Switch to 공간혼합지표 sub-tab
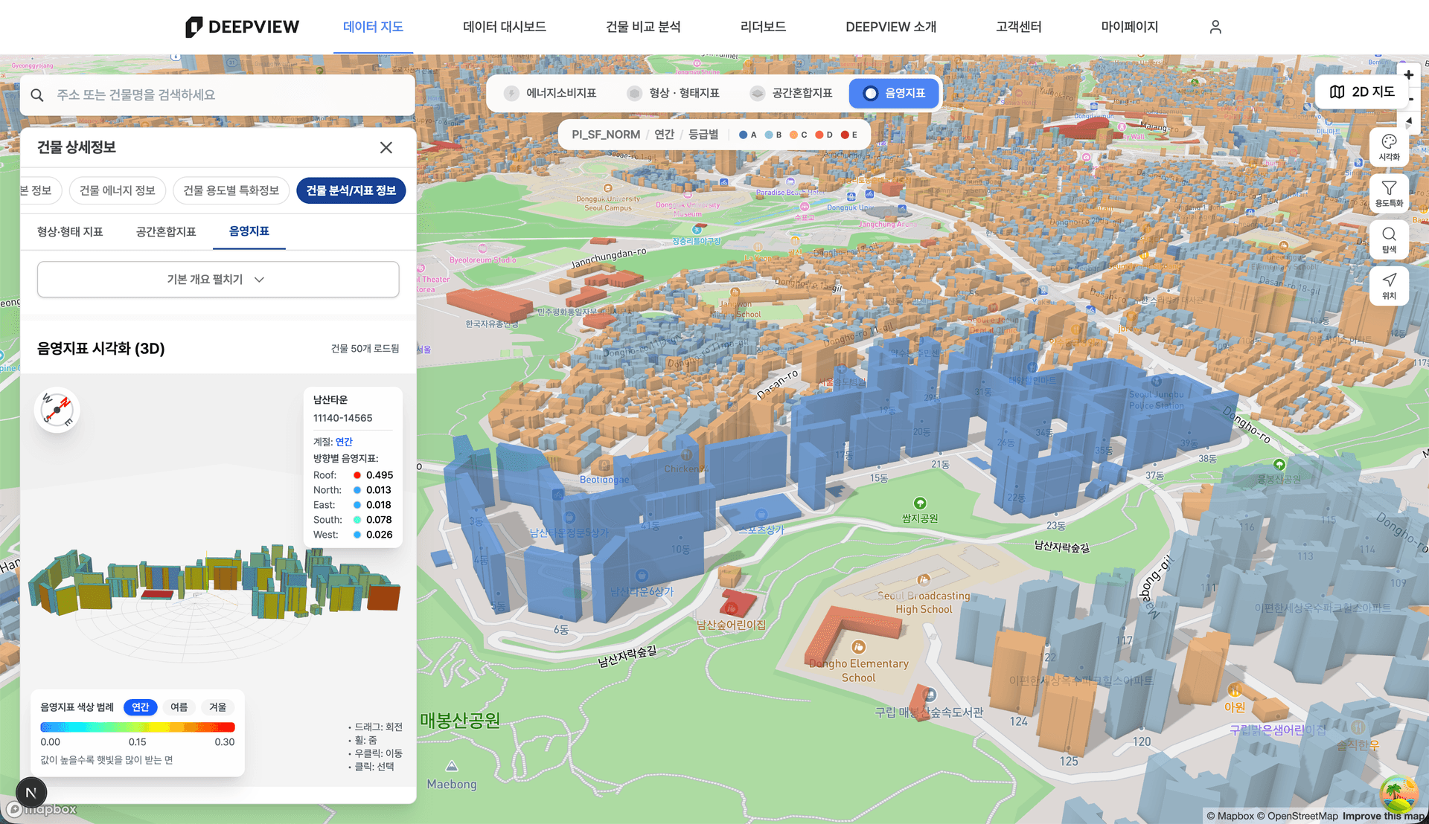This screenshot has width=1429, height=824. pyautogui.click(x=166, y=232)
